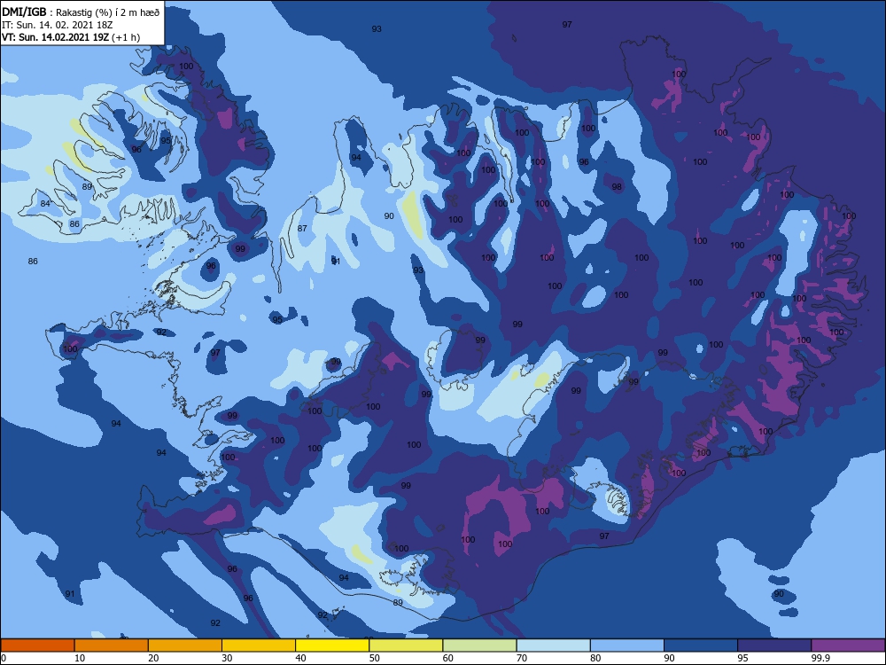
Task: Select the pale blue 70–80 legend swatch
Action: pyautogui.click(x=553, y=645)
